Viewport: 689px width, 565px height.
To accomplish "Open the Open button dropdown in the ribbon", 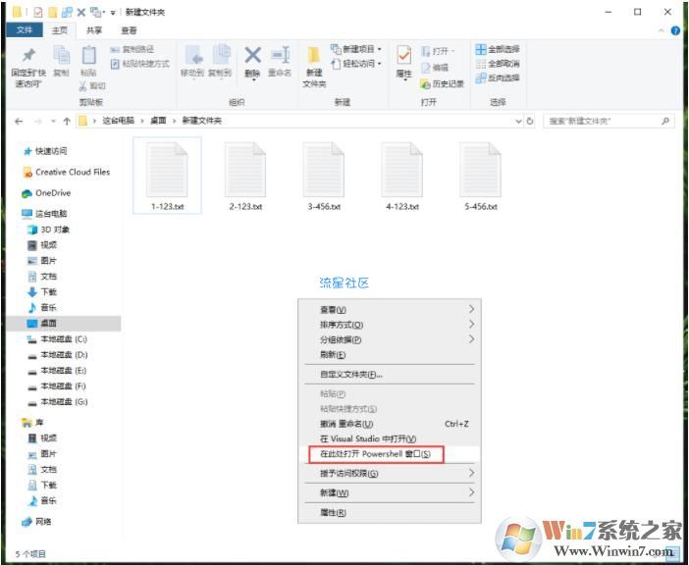I will (452, 51).
